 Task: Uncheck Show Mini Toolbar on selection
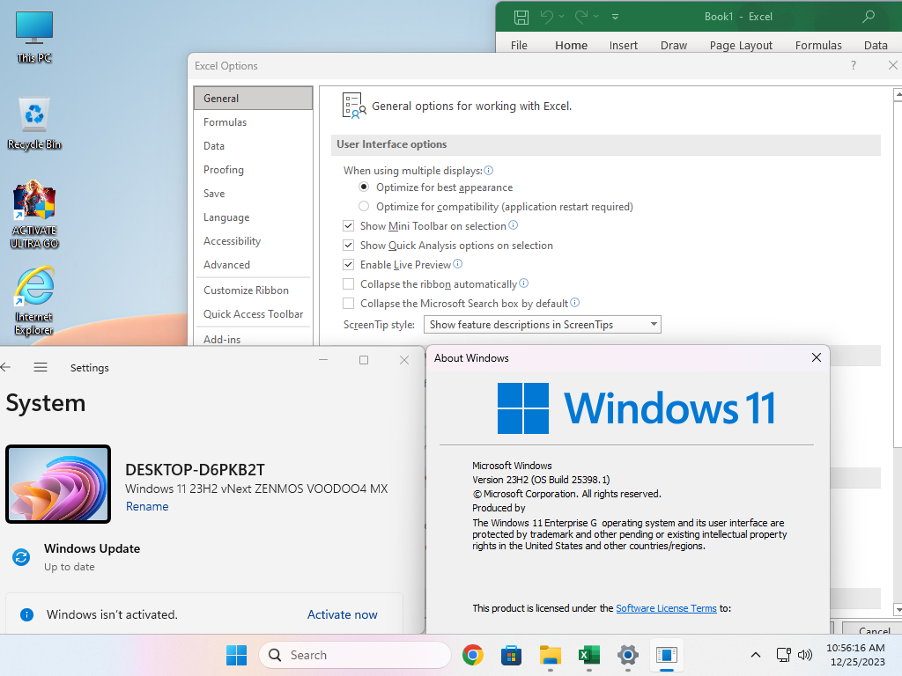tap(348, 226)
